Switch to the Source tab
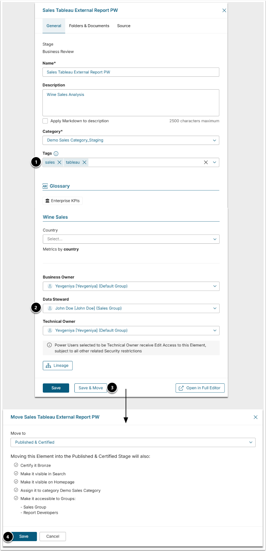 click(124, 26)
